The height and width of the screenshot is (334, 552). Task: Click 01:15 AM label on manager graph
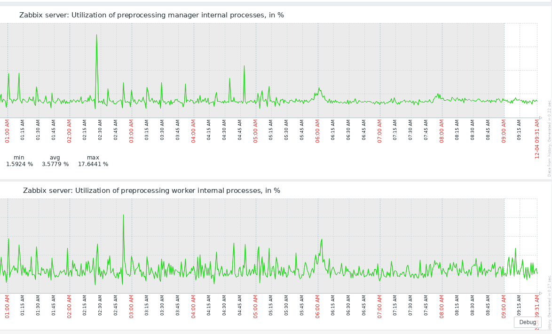(x=23, y=130)
